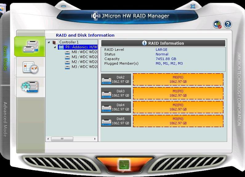
Task: Click the Disk2 1862.97 GB label
Action: coord(120,79)
